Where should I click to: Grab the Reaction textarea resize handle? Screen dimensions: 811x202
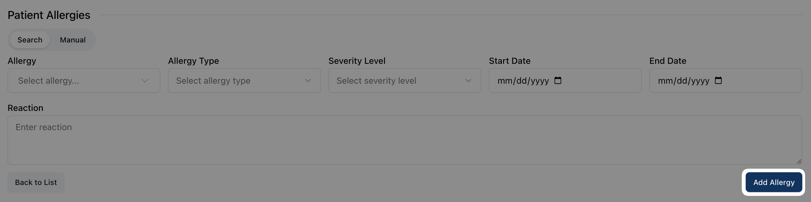(799, 161)
